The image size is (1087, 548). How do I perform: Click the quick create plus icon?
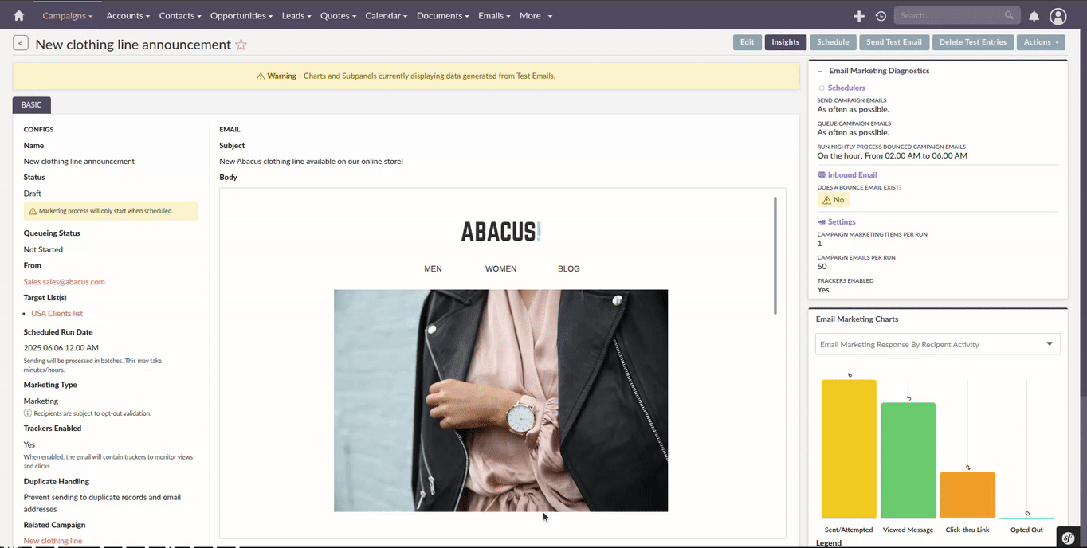tap(858, 16)
